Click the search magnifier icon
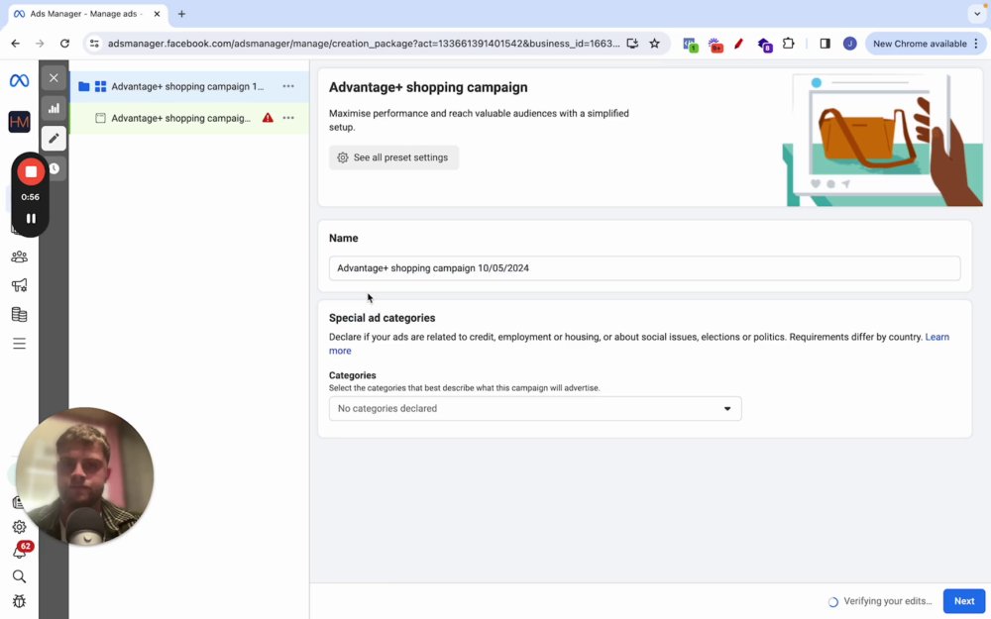991x619 pixels. [19, 576]
